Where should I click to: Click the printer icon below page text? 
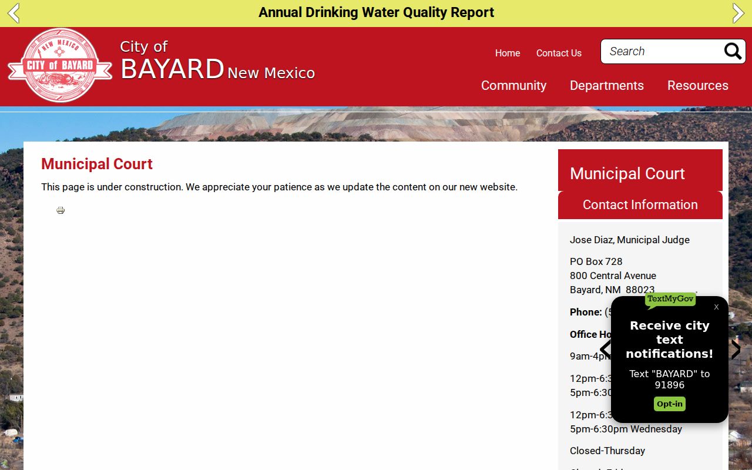(x=61, y=210)
